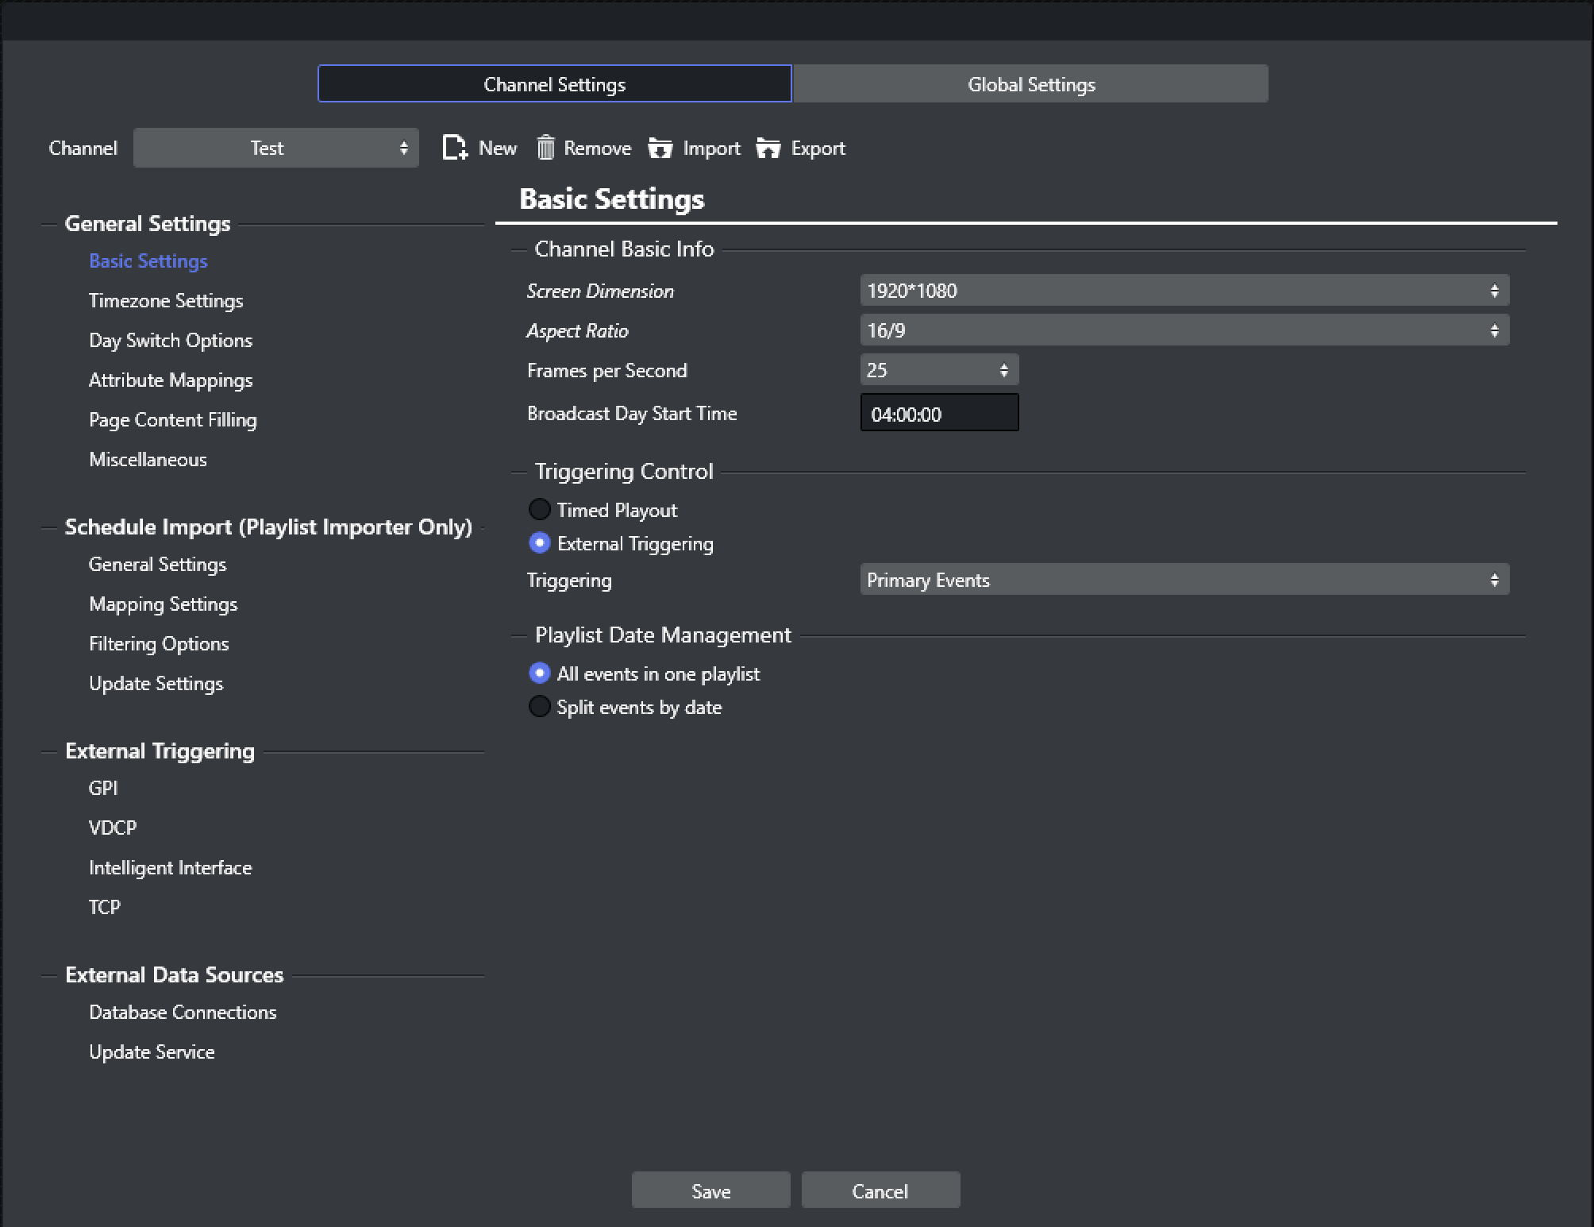The image size is (1594, 1227).
Task: Open Aspect Ratio dropdown
Action: (1180, 330)
